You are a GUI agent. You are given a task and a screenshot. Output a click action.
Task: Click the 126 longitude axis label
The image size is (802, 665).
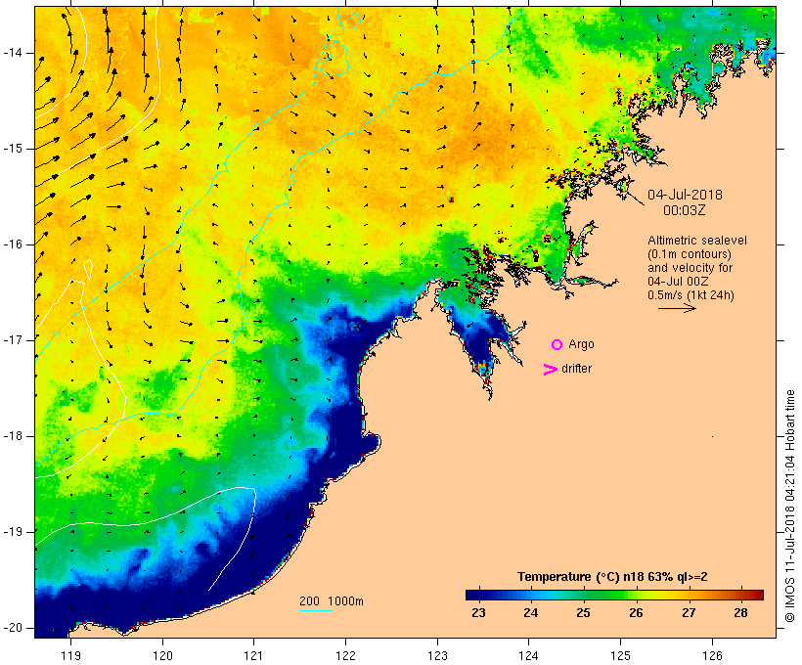[x=712, y=656]
